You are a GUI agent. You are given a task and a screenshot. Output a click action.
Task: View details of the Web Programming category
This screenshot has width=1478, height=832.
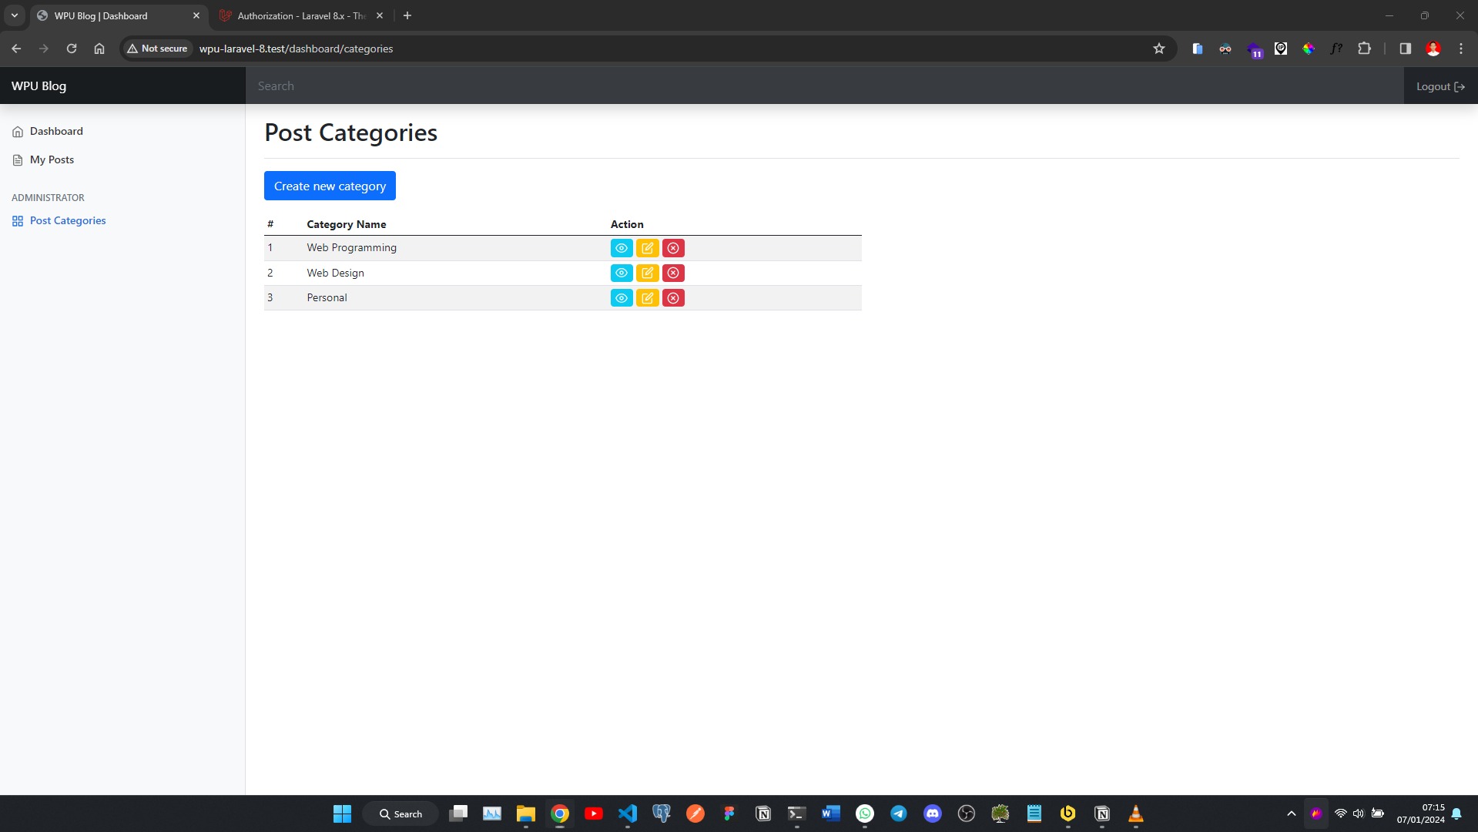(x=621, y=247)
